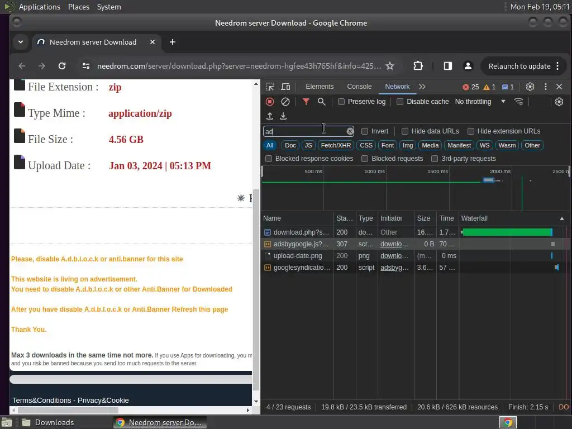Filter requests by Fetch/XHR

(x=336, y=146)
